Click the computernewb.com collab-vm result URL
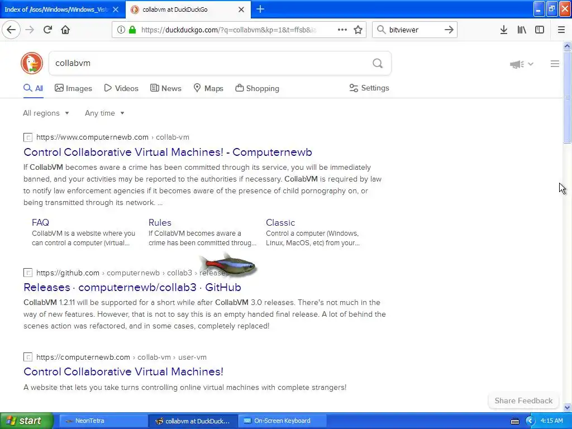Image resolution: width=572 pixels, height=429 pixels. click(113, 137)
